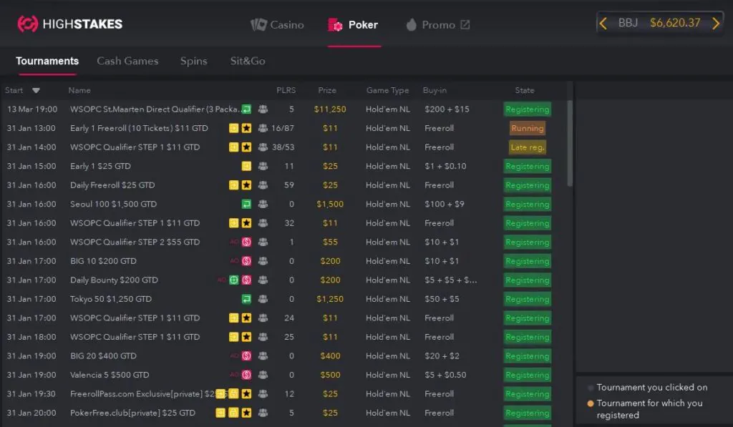733x427 pixels.
Task: Click the Running status on Early 1 Freeroll
Action: click(527, 129)
